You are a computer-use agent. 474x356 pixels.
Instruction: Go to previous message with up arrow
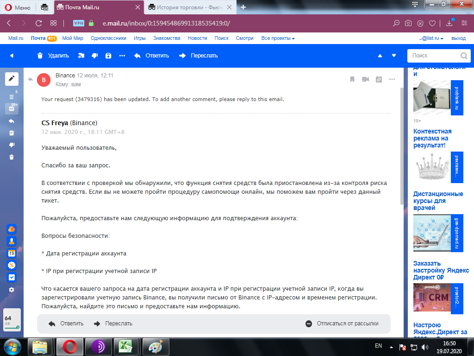[380, 56]
